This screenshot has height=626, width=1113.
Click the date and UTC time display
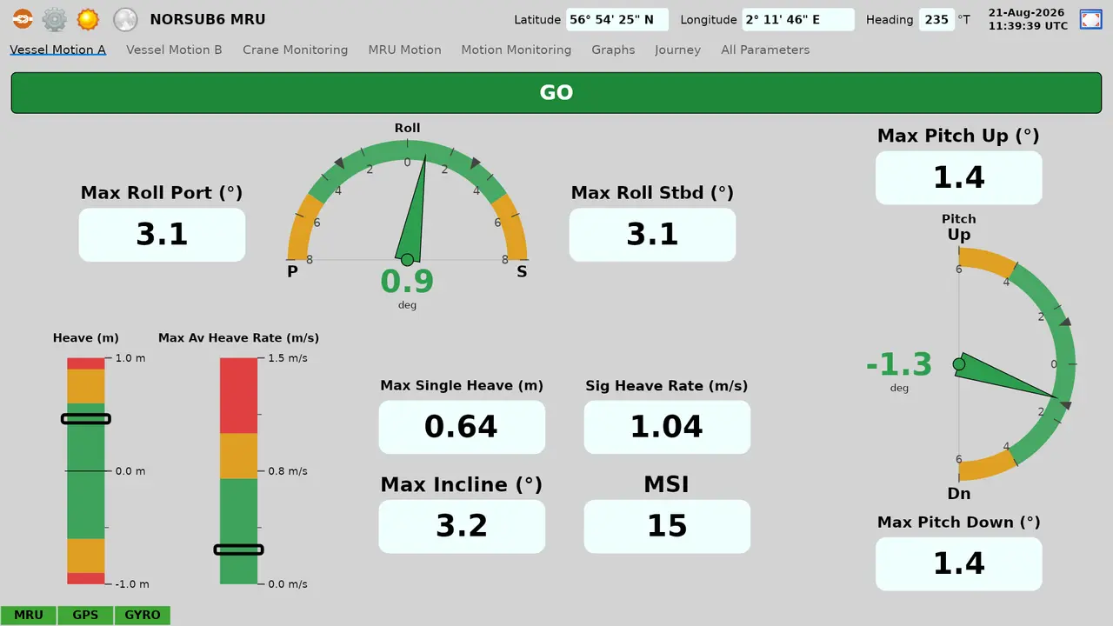[x=1028, y=20]
